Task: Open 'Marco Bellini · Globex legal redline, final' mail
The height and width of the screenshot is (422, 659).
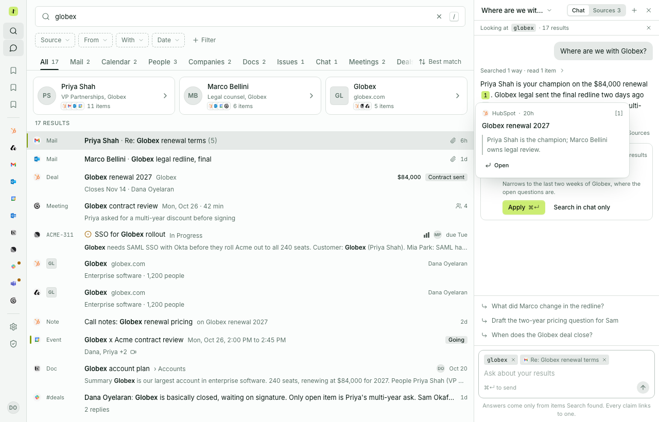Action: 250,159
